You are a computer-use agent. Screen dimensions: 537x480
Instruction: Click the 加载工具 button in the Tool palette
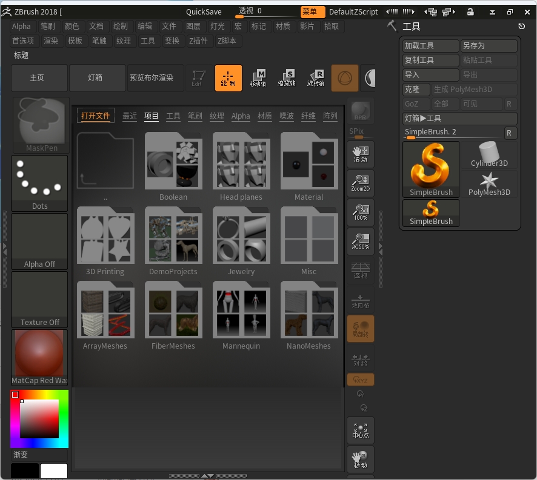click(x=430, y=45)
